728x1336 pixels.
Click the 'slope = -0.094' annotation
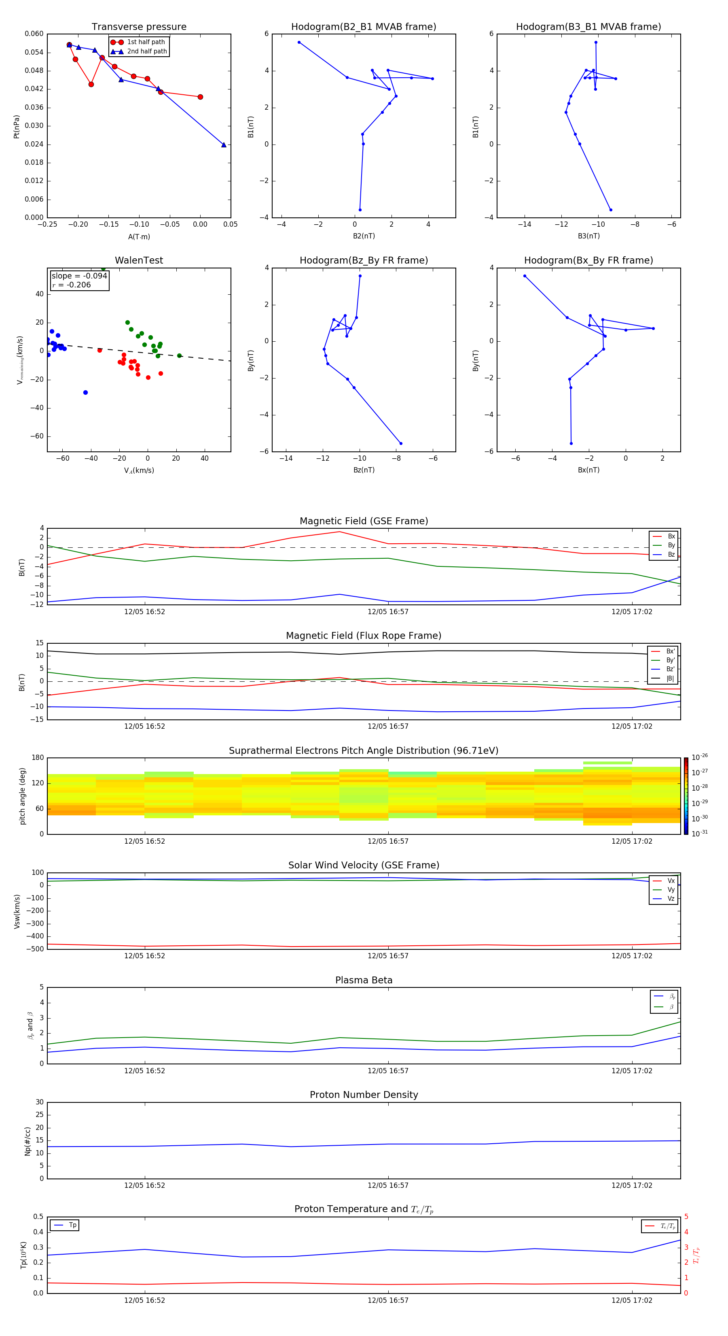point(79,276)
